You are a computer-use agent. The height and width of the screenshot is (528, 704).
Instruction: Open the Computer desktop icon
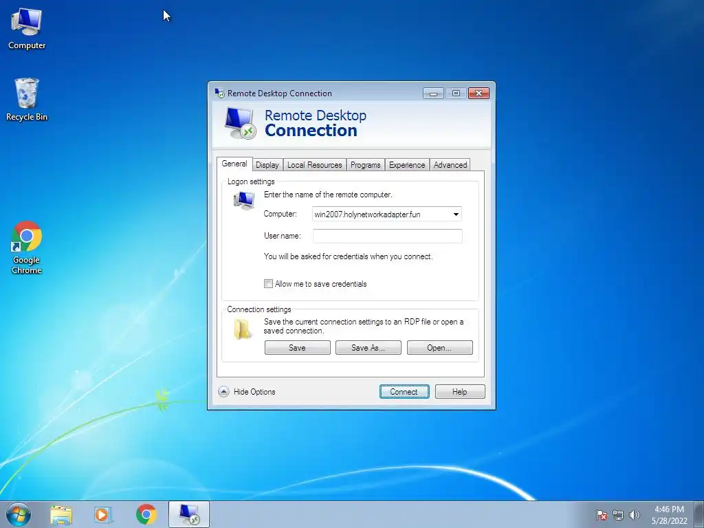point(27,27)
